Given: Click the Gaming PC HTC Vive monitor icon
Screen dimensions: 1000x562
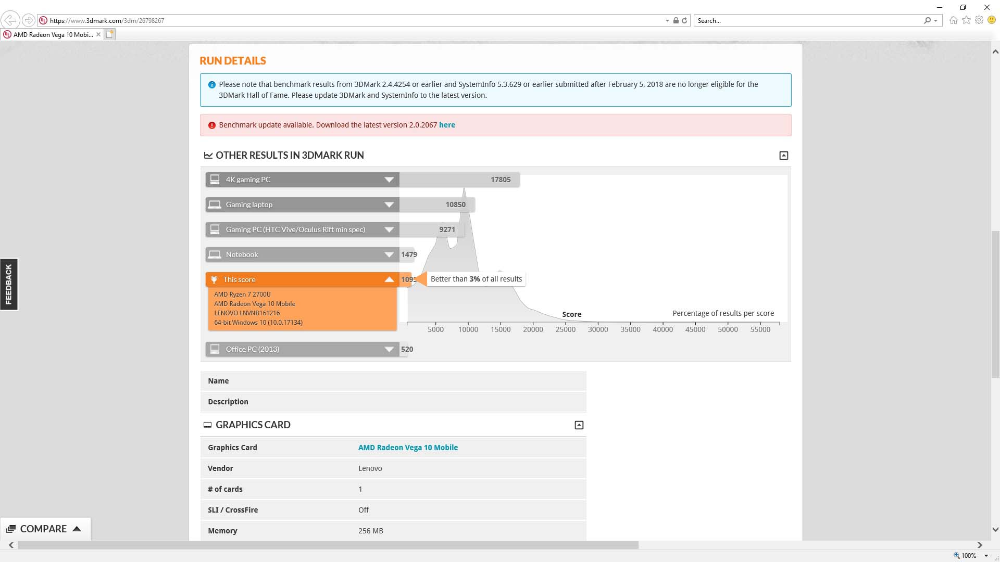Looking at the screenshot, I should click(x=215, y=229).
